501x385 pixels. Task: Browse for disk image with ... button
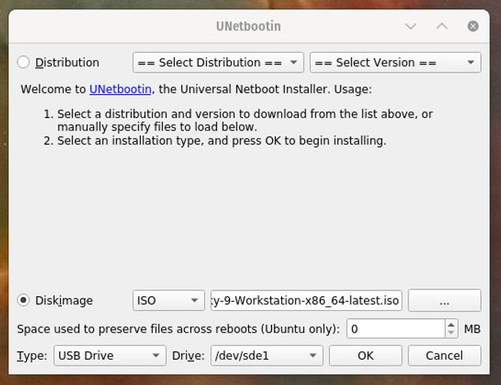click(x=445, y=300)
